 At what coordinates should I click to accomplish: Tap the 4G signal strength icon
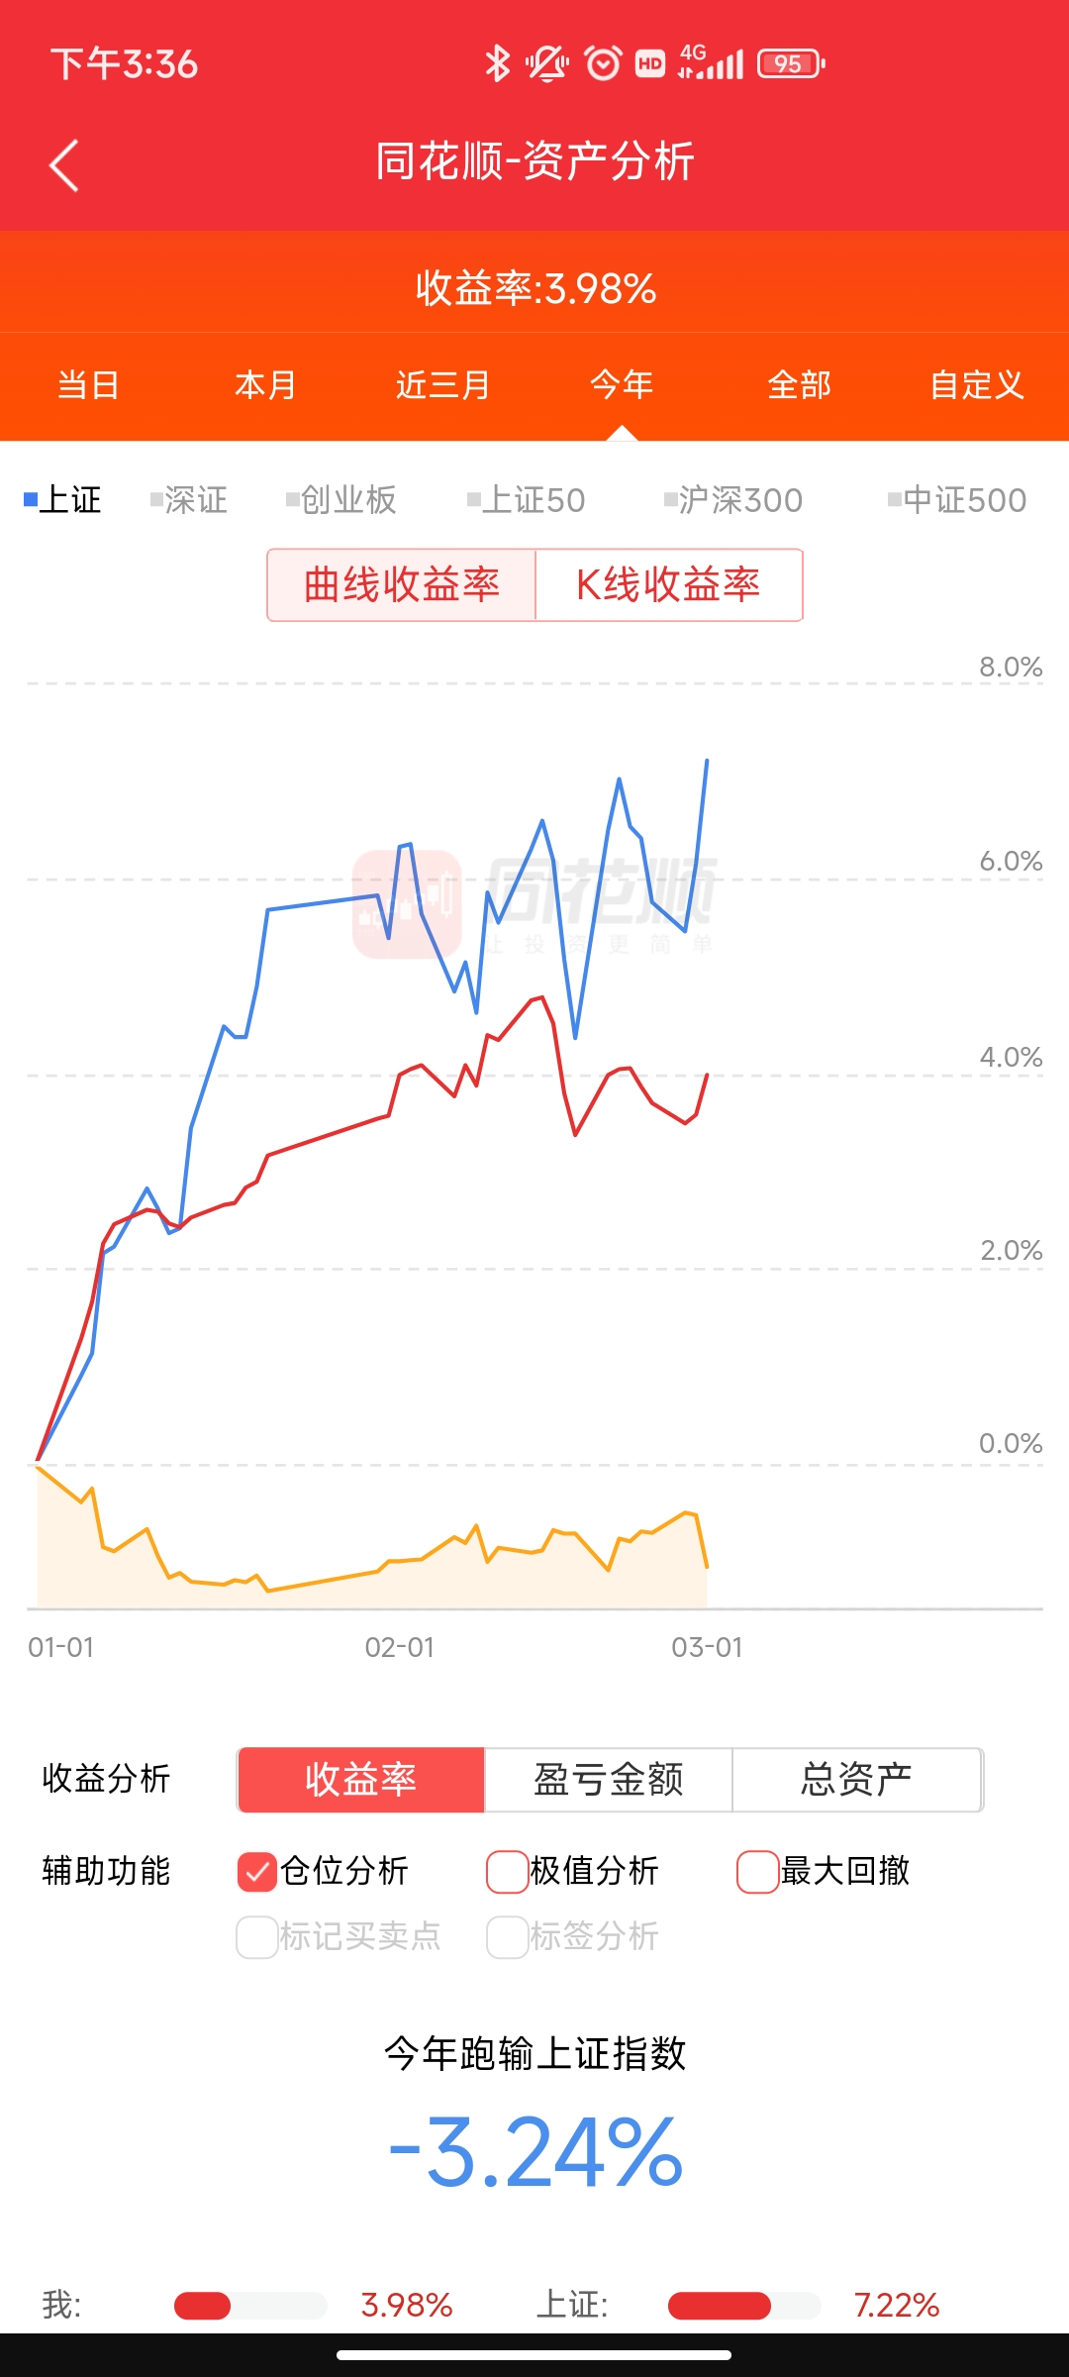click(x=711, y=62)
